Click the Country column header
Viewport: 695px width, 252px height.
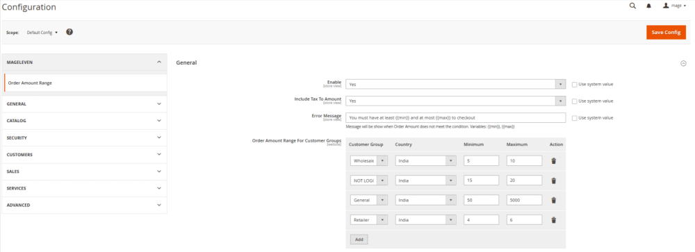point(403,144)
